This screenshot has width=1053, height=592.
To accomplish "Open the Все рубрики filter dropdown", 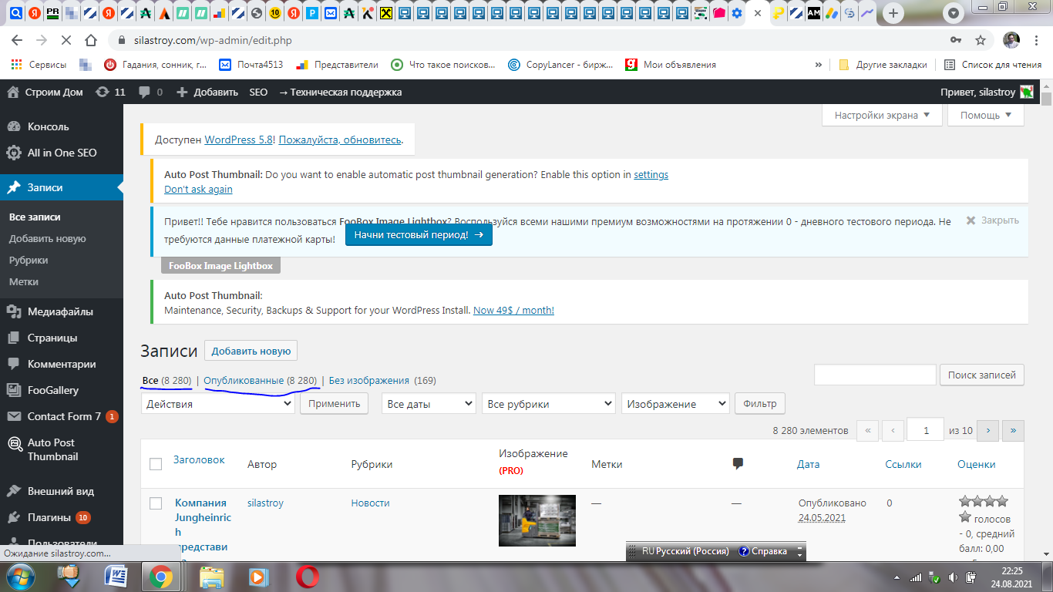I will (549, 403).
